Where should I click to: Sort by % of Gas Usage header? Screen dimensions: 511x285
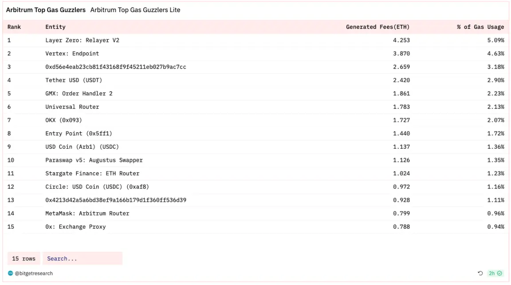[x=480, y=27]
